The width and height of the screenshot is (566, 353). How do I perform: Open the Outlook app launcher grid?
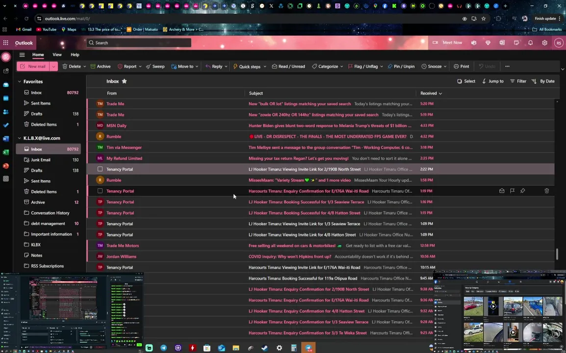[6, 43]
